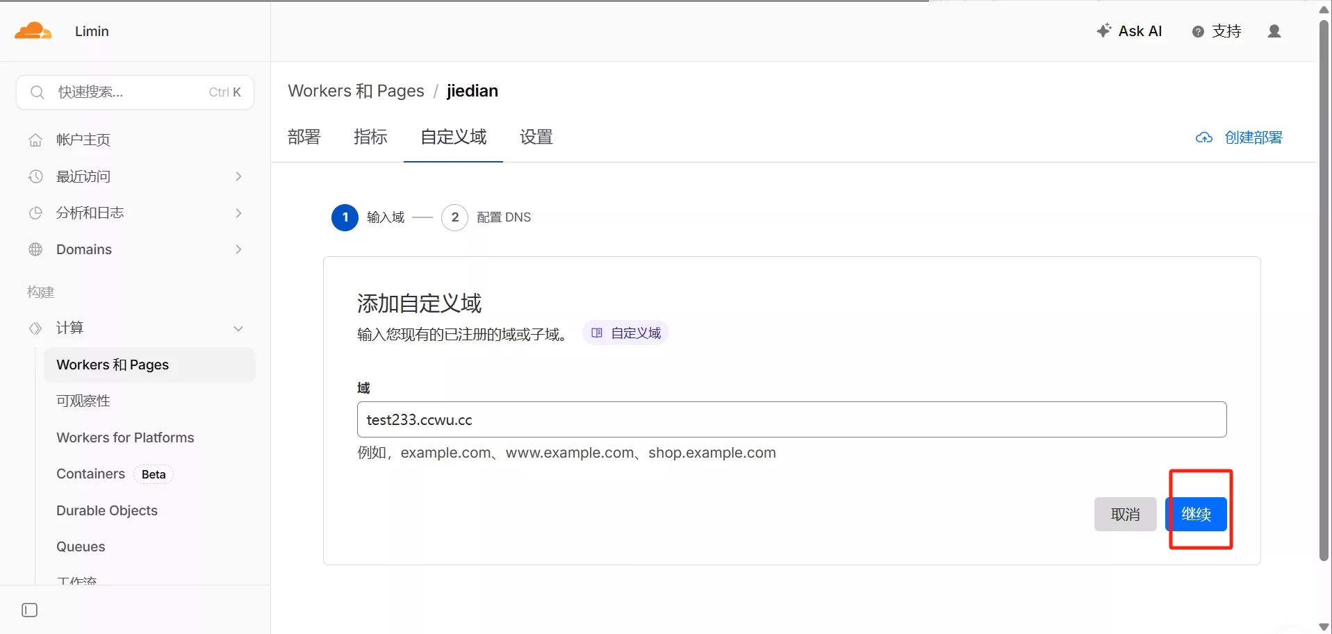This screenshot has width=1332, height=634.
Task: Switch to the 指标 tab
Action: (x=370, y=137)
